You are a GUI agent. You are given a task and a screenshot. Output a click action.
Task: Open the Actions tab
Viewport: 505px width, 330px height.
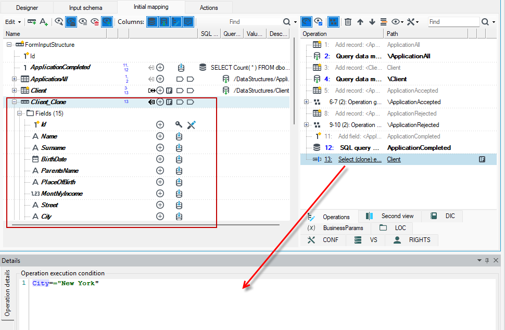[x=209, y=8]
